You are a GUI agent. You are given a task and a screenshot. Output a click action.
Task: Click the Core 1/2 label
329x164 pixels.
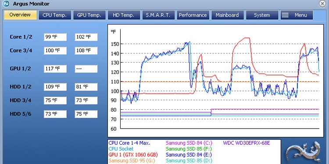[x=21, y=37]
